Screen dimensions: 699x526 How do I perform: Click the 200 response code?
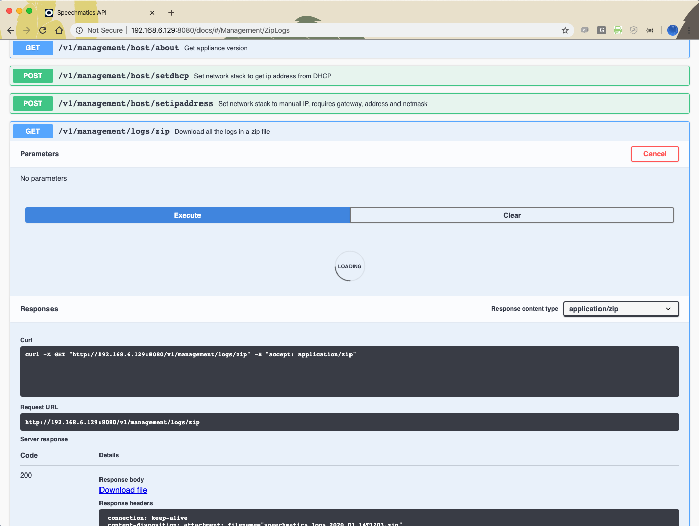[26, 475]
